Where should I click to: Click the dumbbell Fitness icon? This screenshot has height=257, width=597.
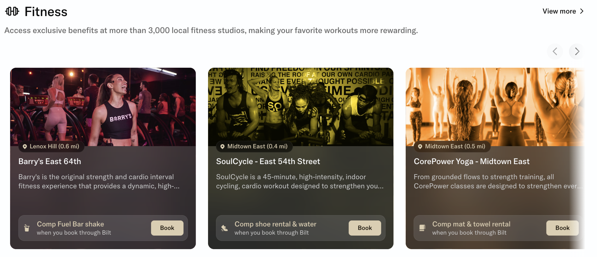pyautogui.click(x=12, y=12)
